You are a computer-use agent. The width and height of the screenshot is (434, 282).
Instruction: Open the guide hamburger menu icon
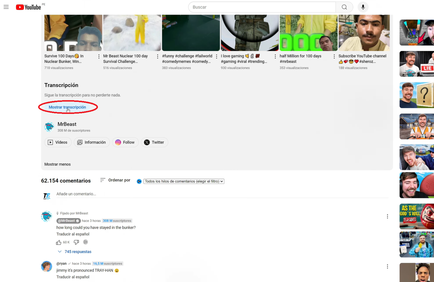[x=6, y=7]
